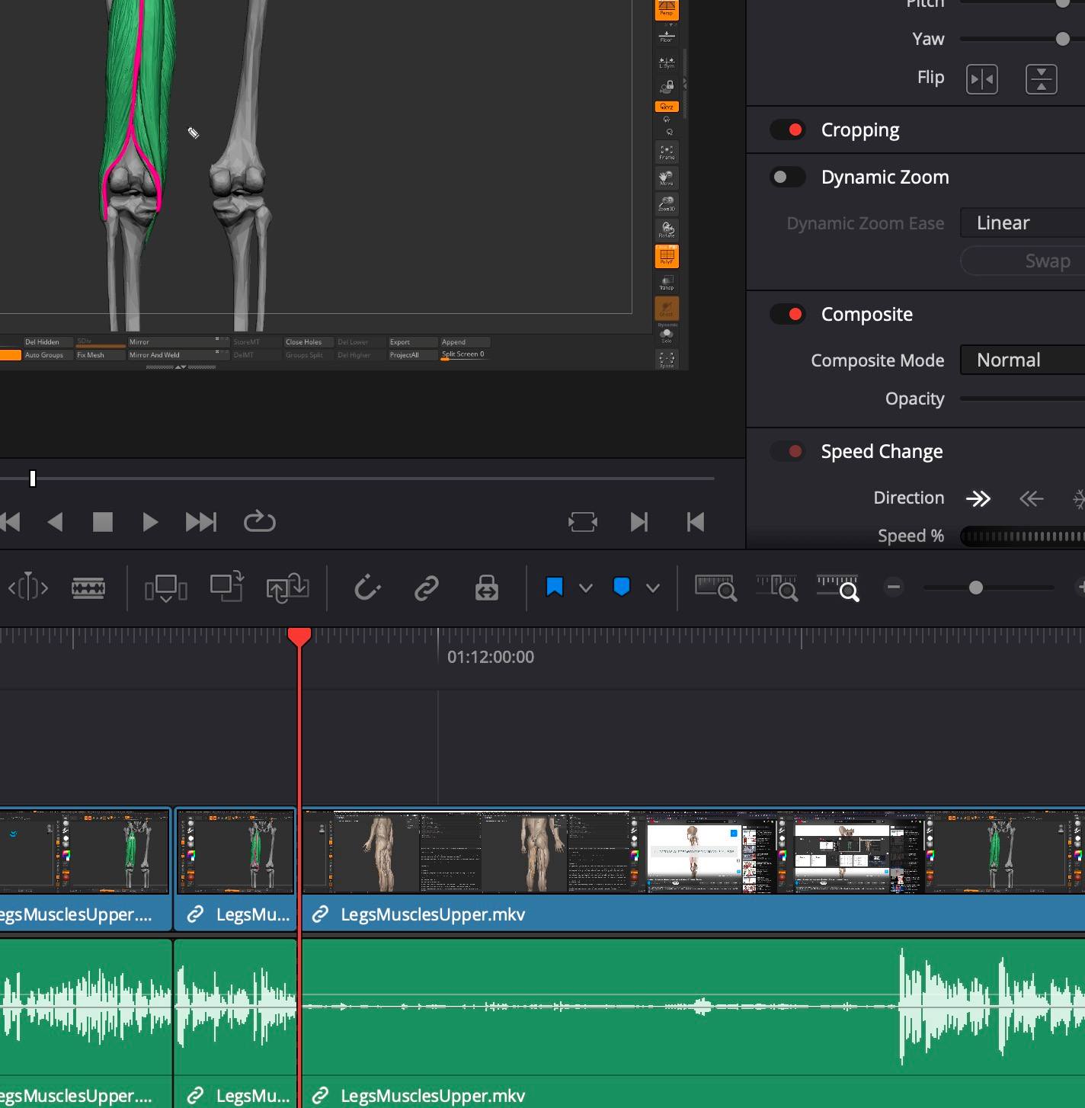Select the ZBrush Move tool
Image resolution: width=1085 pixels, height=1108 pixels.
click(666, 178)
